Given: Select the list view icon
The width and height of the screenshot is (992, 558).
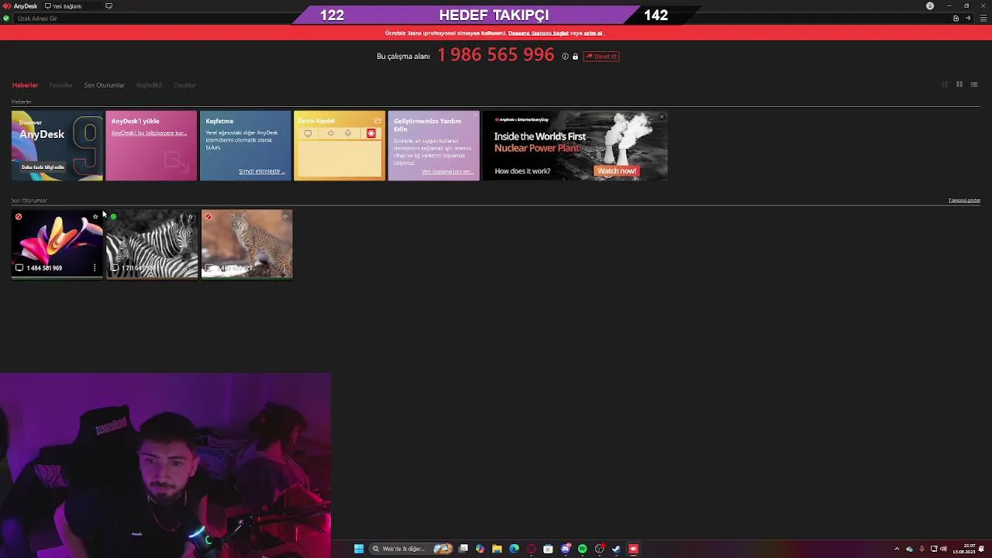Looking at the screenshot, I should [x=974, y=84].
